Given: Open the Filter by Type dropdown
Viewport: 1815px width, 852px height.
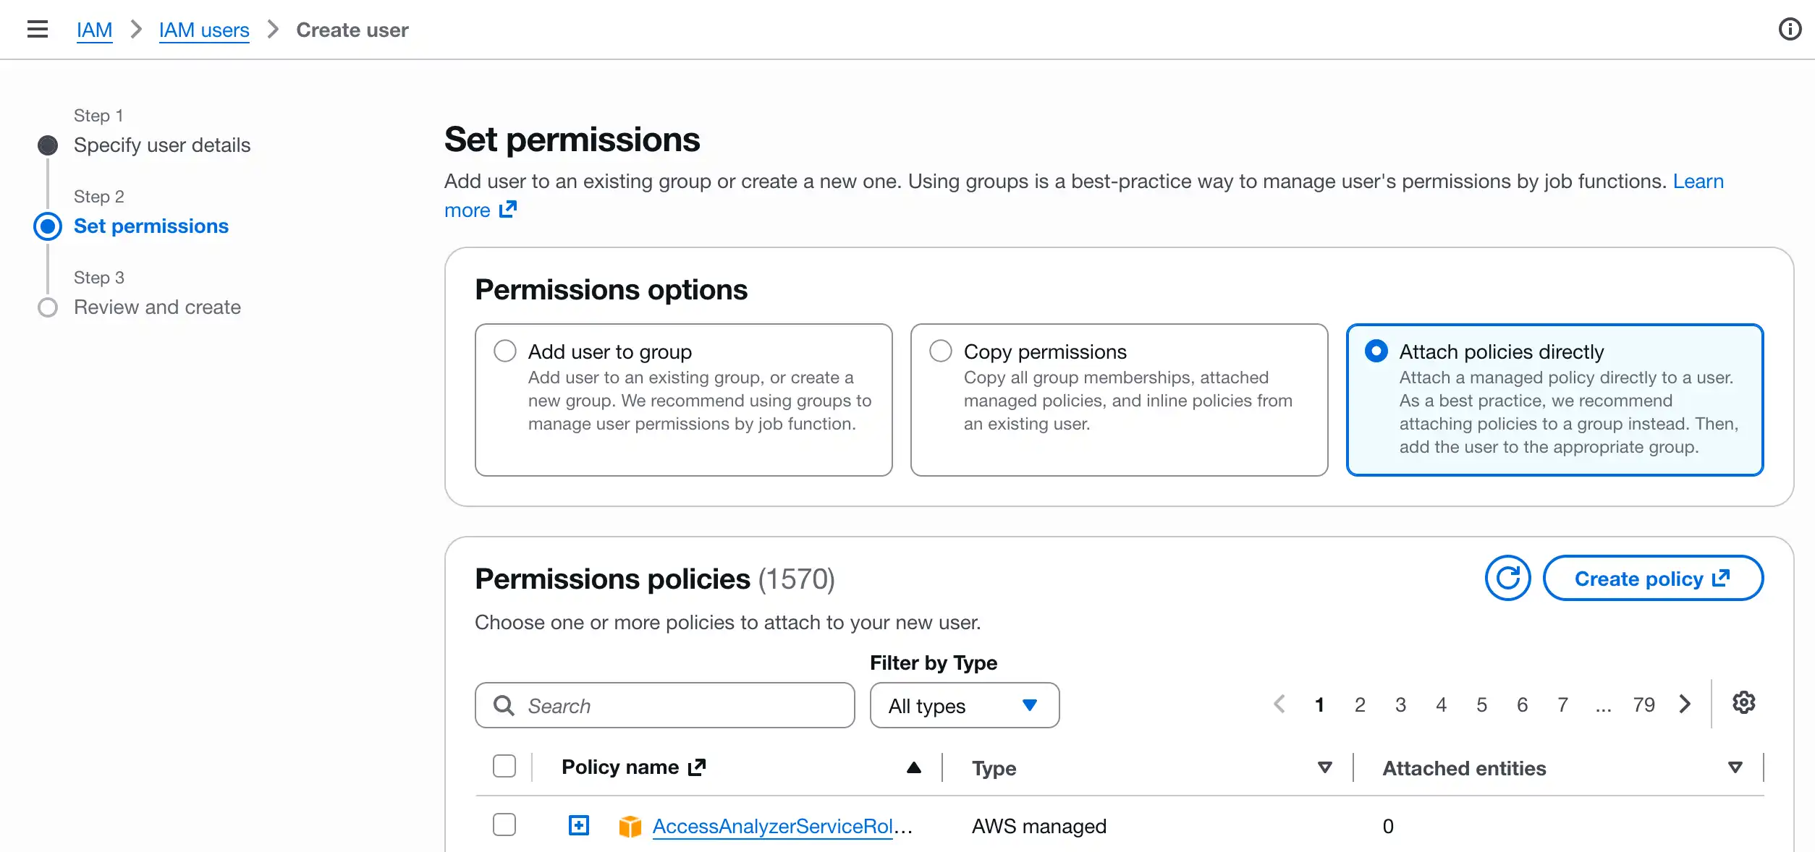Looking at the screenshot, I should tap(965, 705).
